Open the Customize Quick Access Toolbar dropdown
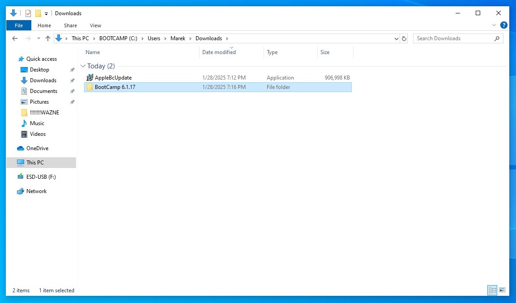 (47, 13)
